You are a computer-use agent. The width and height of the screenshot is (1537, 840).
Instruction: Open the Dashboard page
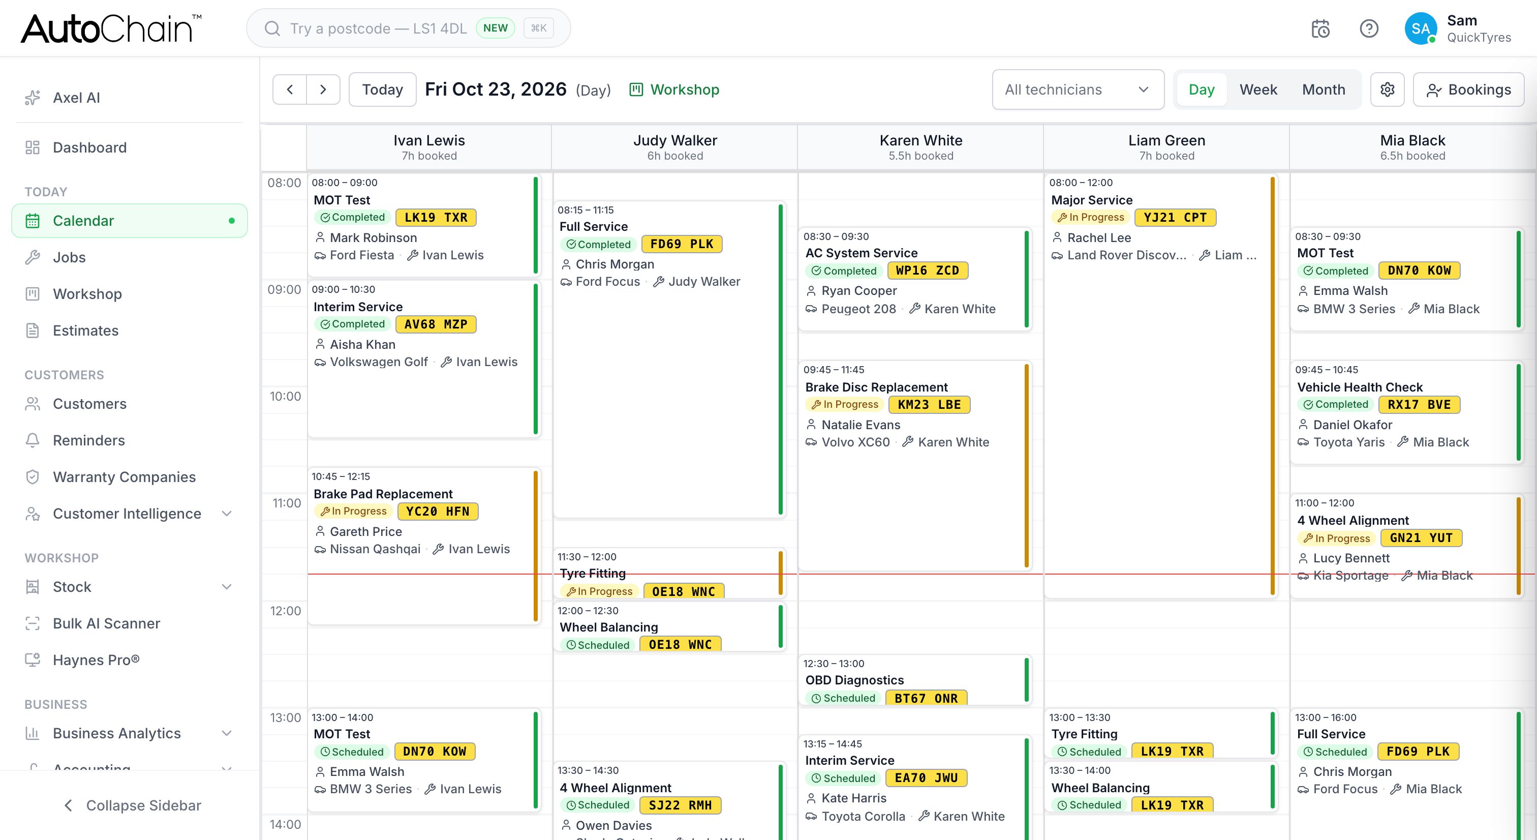click(x=130, y=147)
